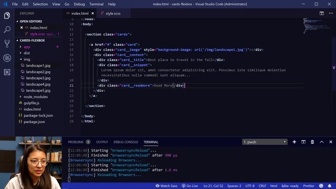Screen dimensions: 336x189
Task: Open landscape2.jpg in explorer
Action: tap(38, 72)
